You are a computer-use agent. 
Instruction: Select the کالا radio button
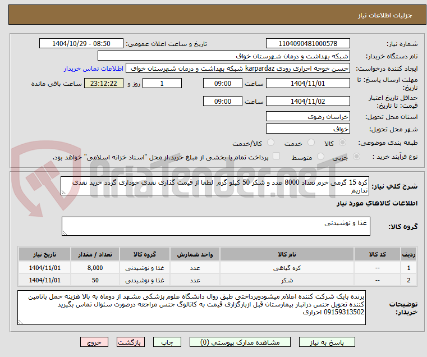[x=343, y=143]
